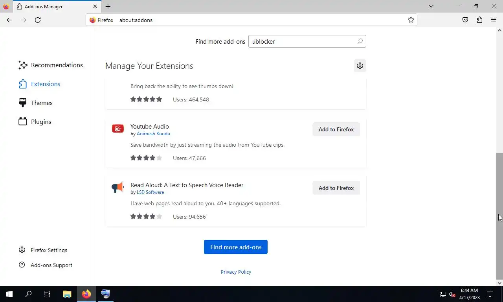Click 'Users: 94,656' text
Viewport: 503px width, 302px height.
pos(189,217)
